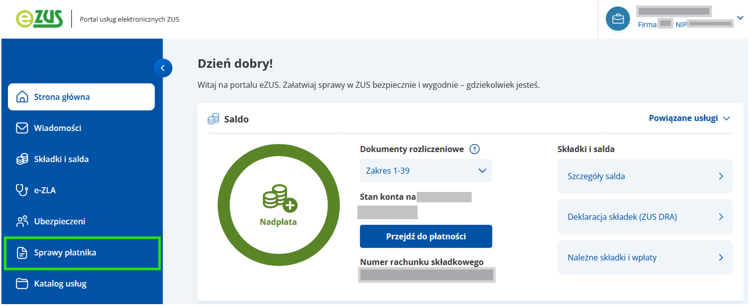Click the Nadpłata coins-plus icon

click(x=280, y=197)
